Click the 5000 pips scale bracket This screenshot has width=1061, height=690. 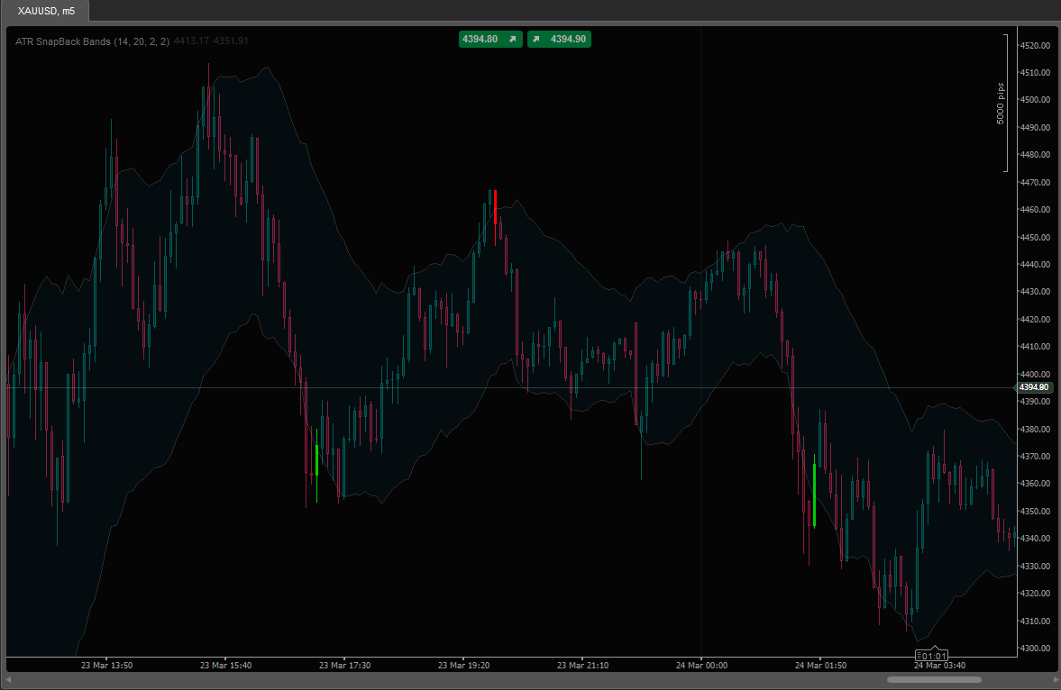(x=1003, y=103)
